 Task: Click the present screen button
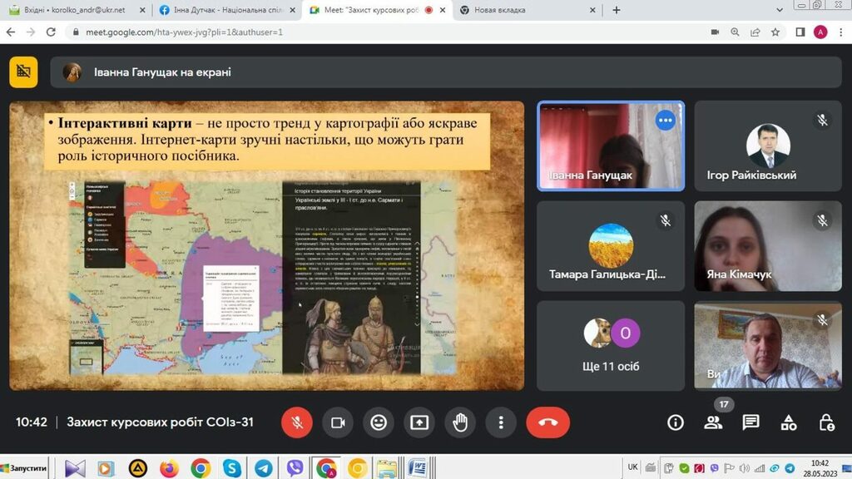419,422
